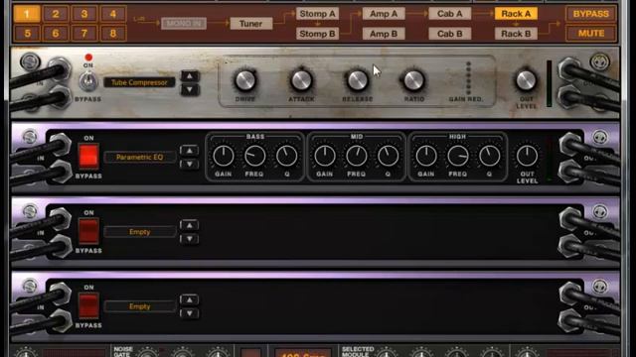Show the Cab A section
Viewport: 636px width, 357px height.
point(450,14)
